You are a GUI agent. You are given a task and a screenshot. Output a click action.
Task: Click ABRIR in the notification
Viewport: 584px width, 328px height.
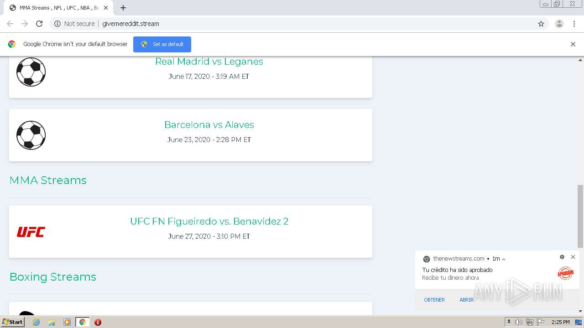click(466, 300)
